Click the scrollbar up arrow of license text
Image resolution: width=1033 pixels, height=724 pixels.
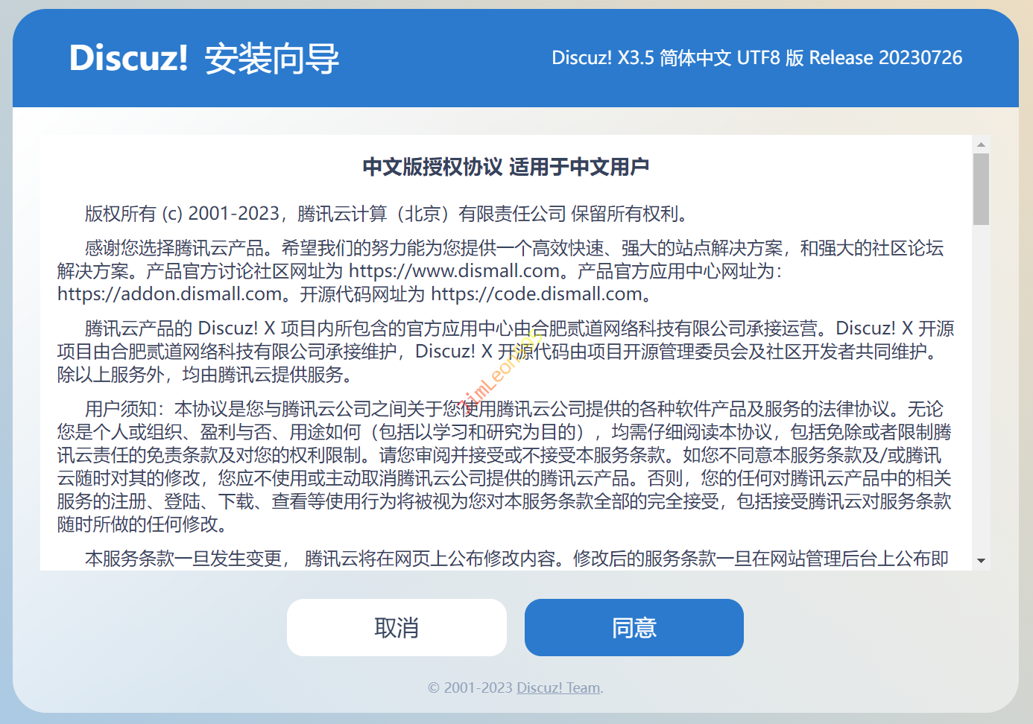point(981,145)
